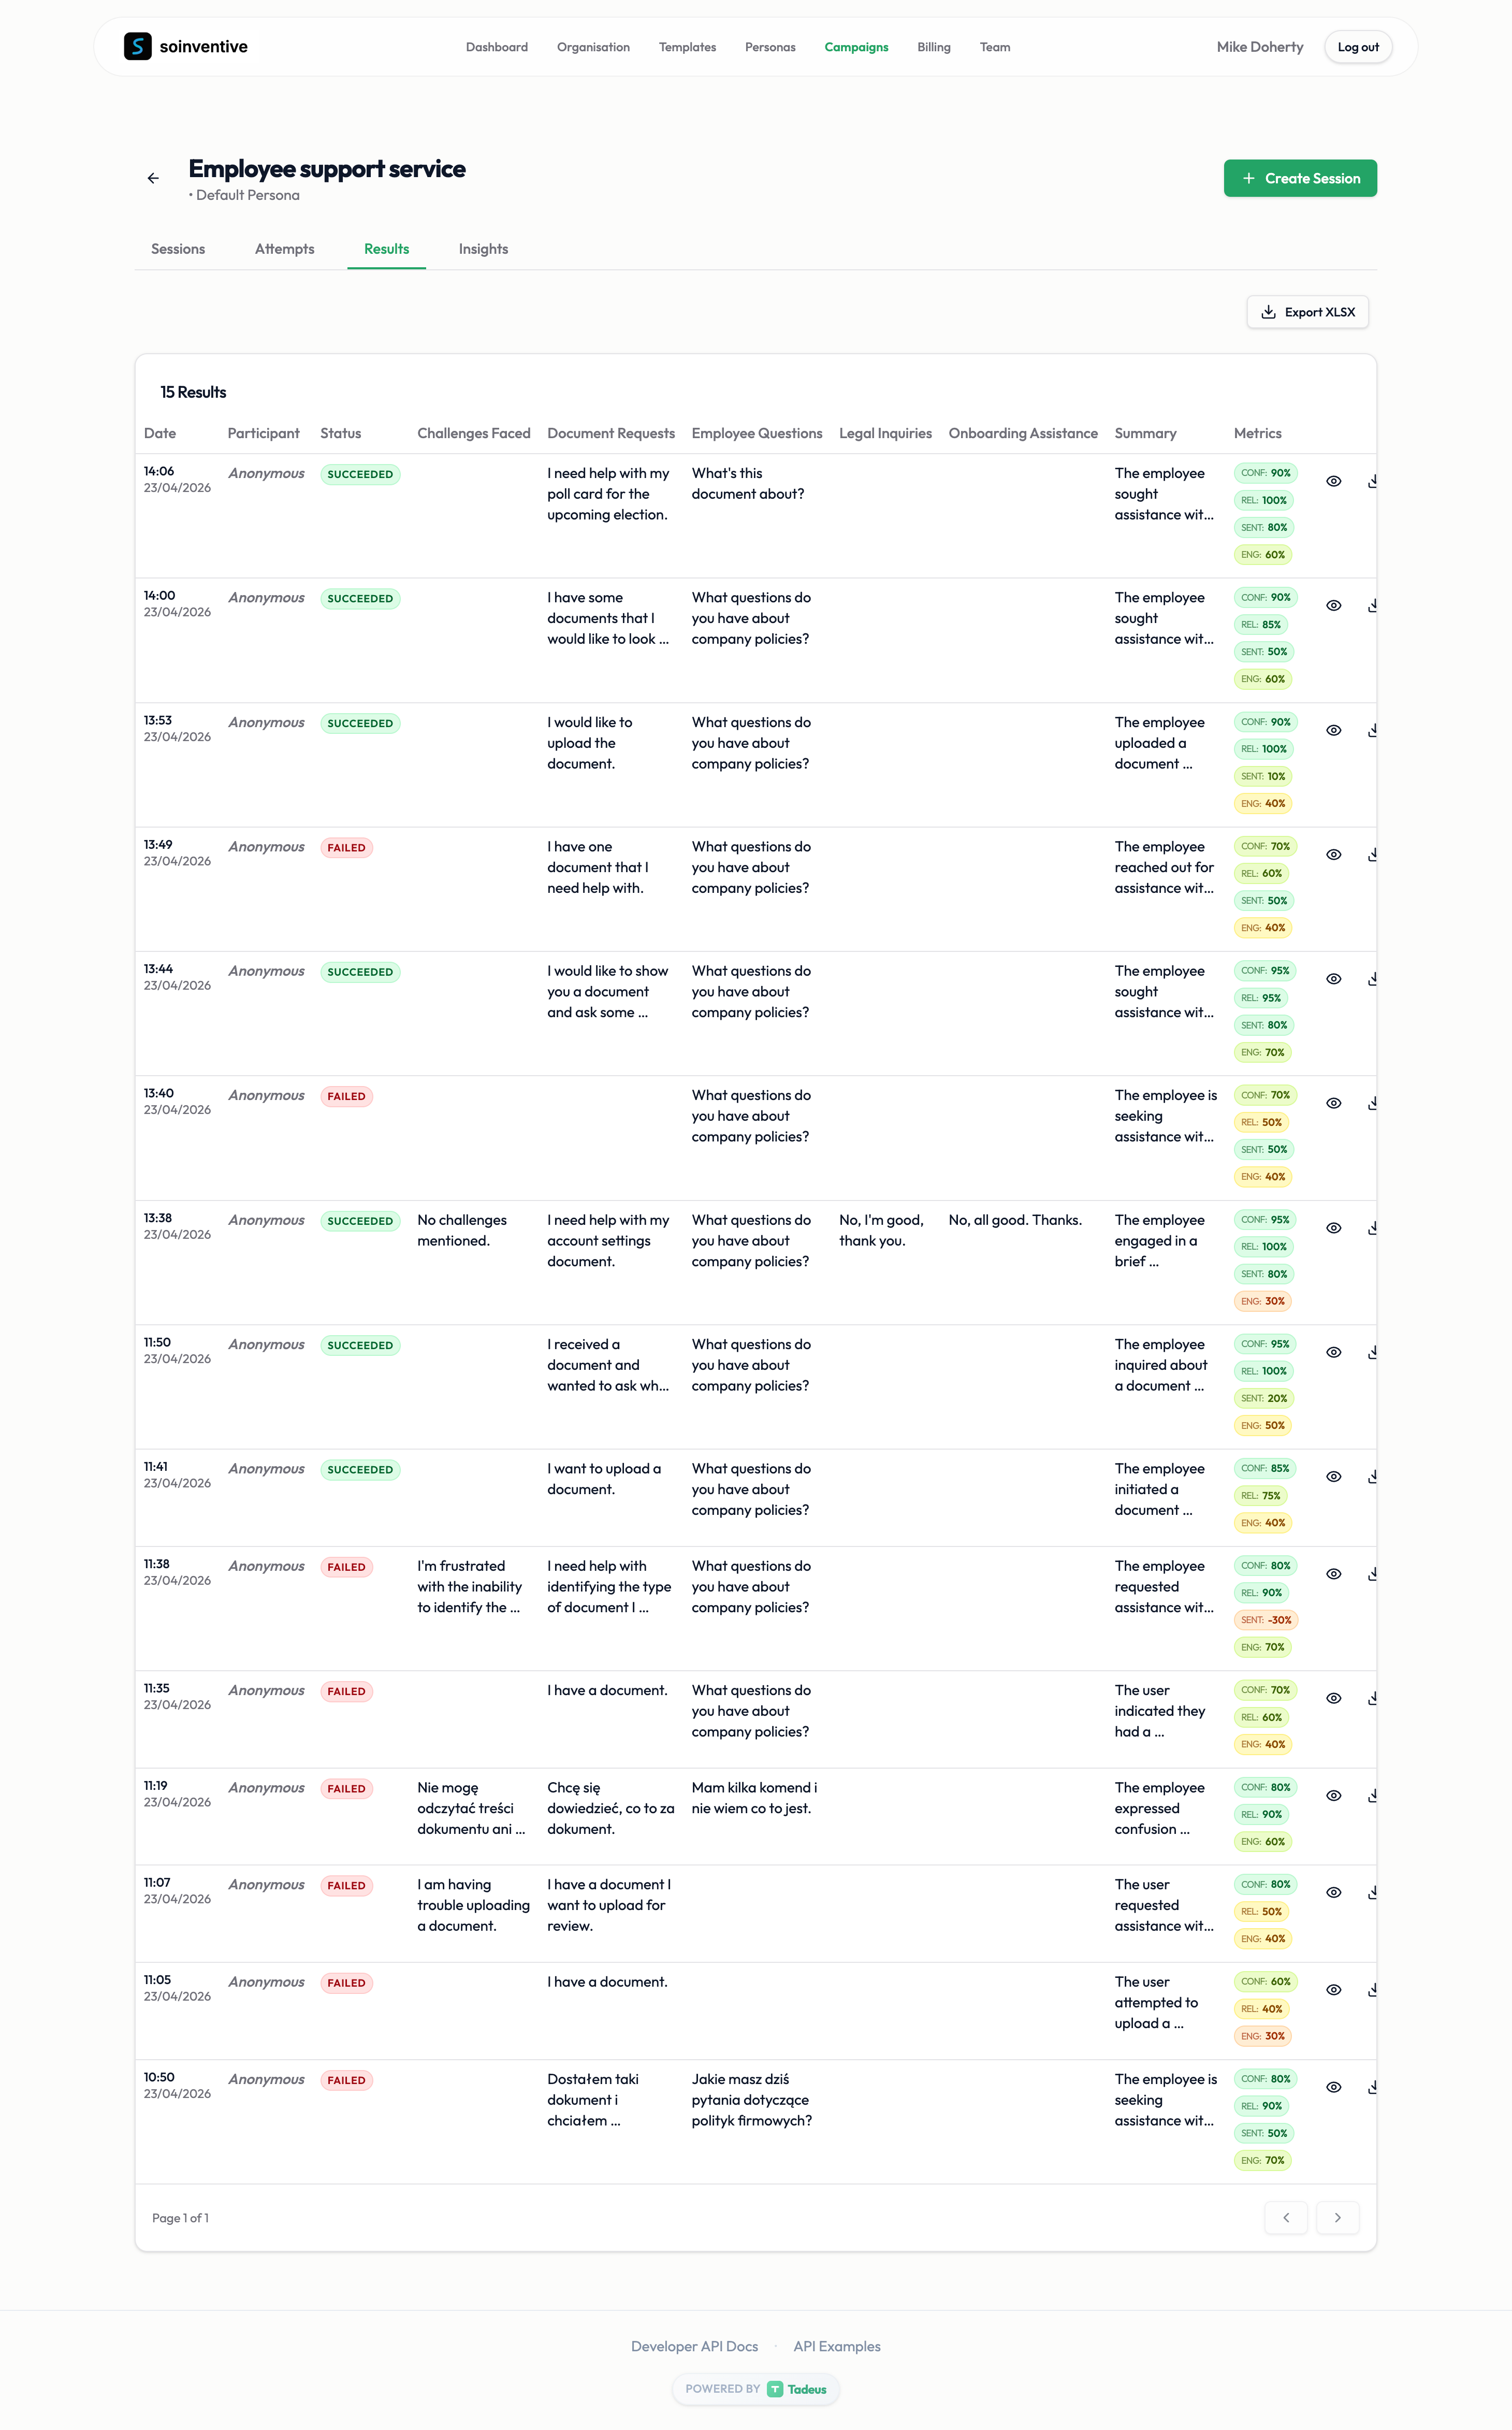Export results as XLSX

(x=1307, y=312)
